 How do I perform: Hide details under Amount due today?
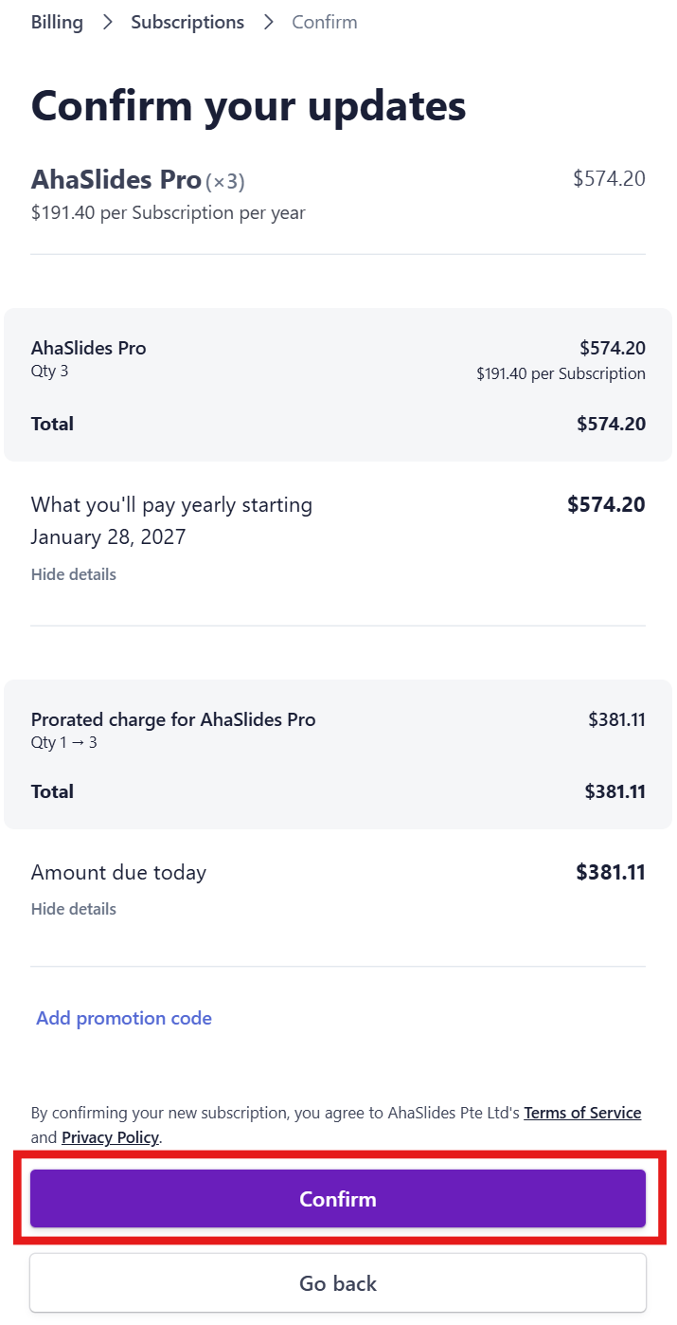74,909
